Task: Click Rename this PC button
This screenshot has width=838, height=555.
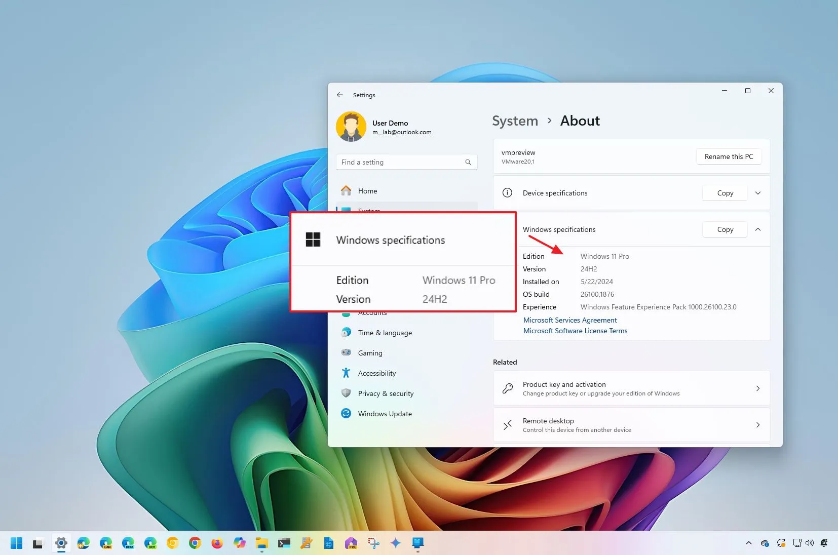Action: point(729,156)
